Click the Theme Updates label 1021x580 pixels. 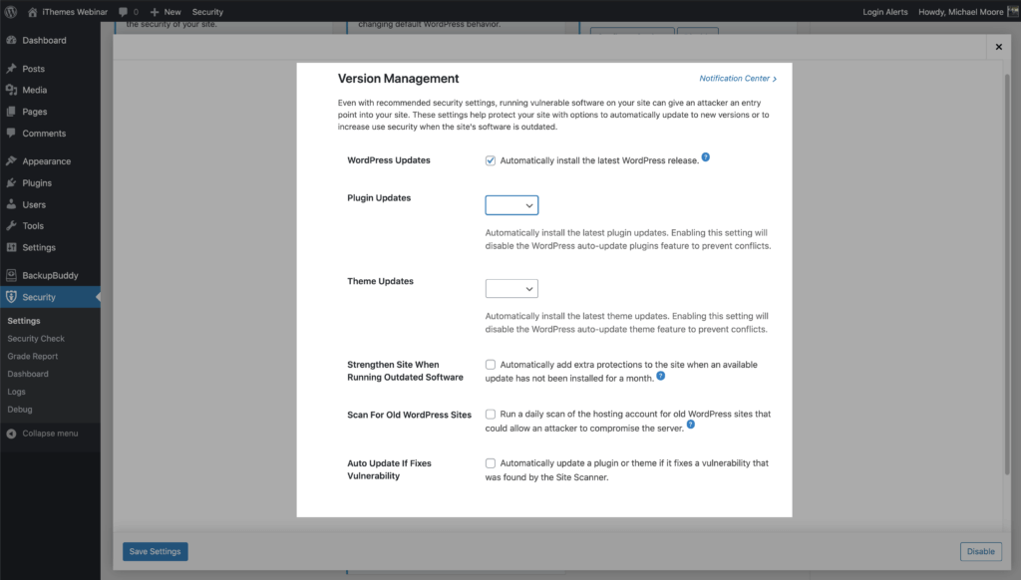380,281
